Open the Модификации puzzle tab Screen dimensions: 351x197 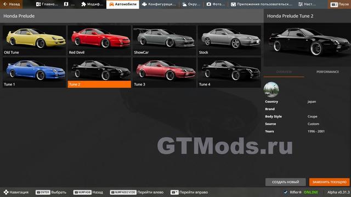(x=92, y=4)
